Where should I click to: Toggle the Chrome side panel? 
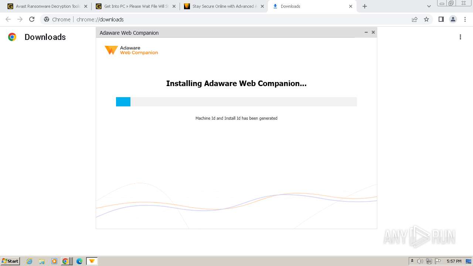pyautogui.click(x=441, y=19)
